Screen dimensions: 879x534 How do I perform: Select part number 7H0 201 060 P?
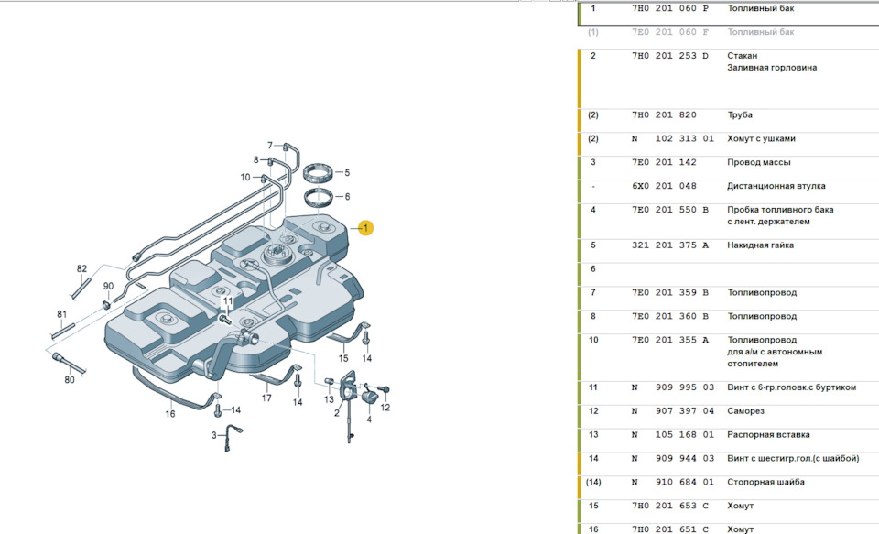pyautogui.click(x=670, y=8)
